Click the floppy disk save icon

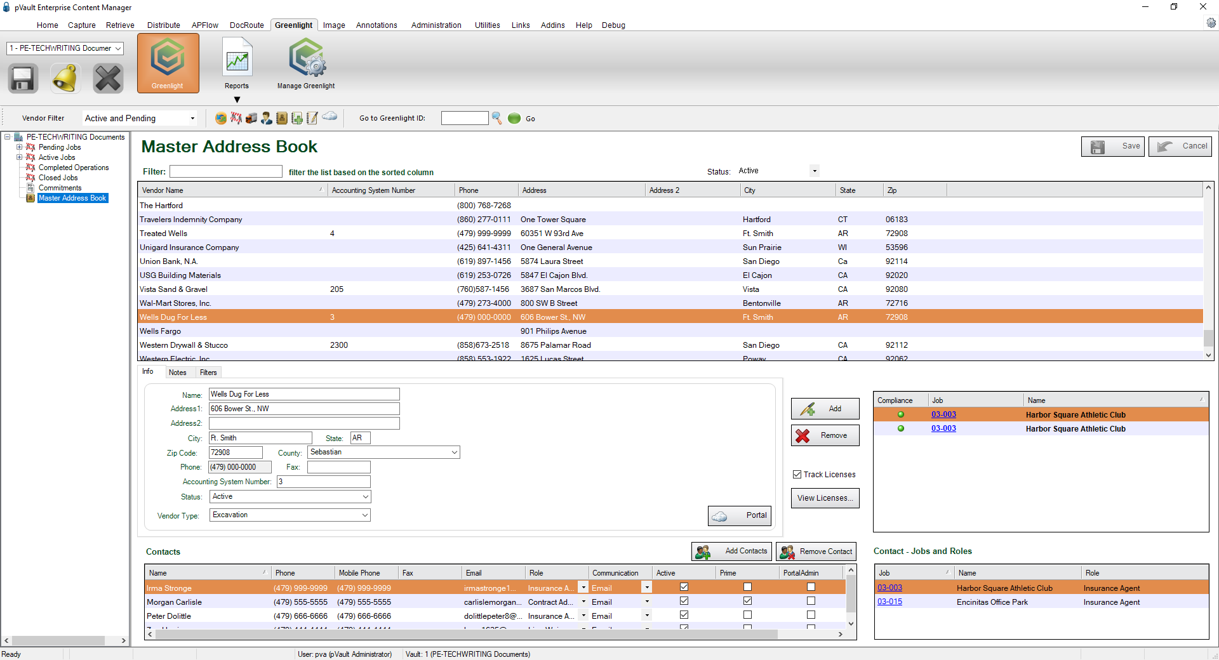pos(23,79)
